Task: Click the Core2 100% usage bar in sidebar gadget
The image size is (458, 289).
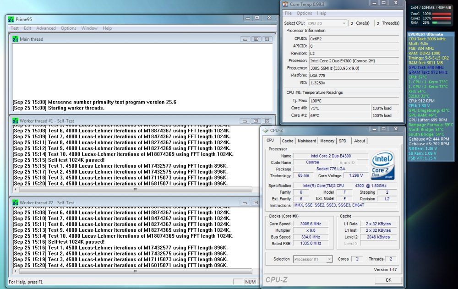Action: point(441,18)
